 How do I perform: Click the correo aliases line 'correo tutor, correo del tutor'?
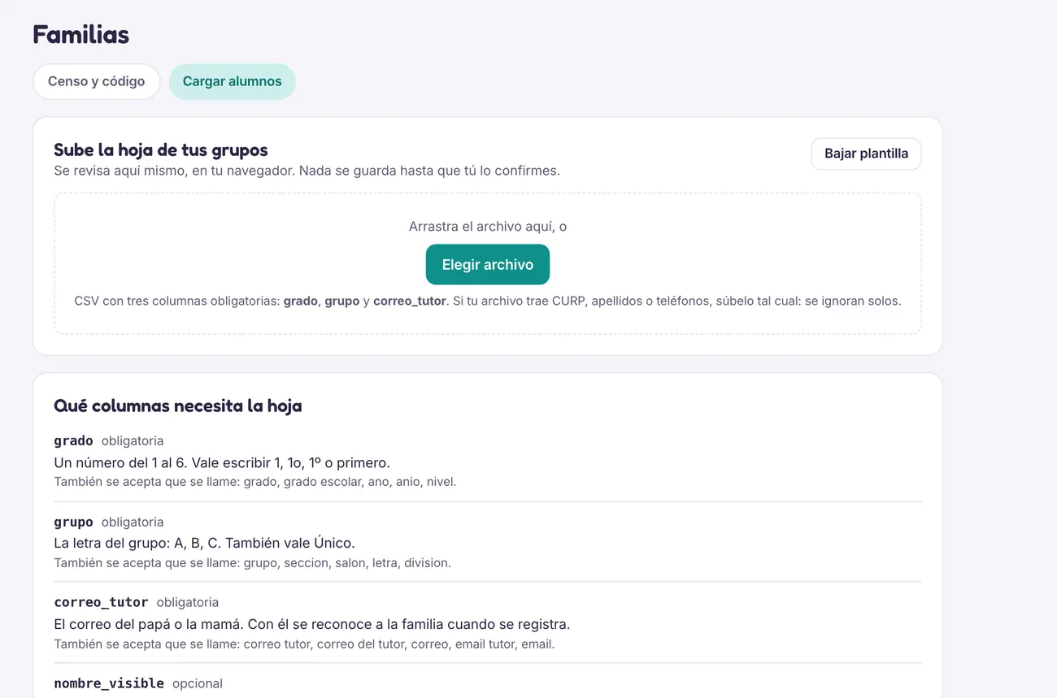304,644
